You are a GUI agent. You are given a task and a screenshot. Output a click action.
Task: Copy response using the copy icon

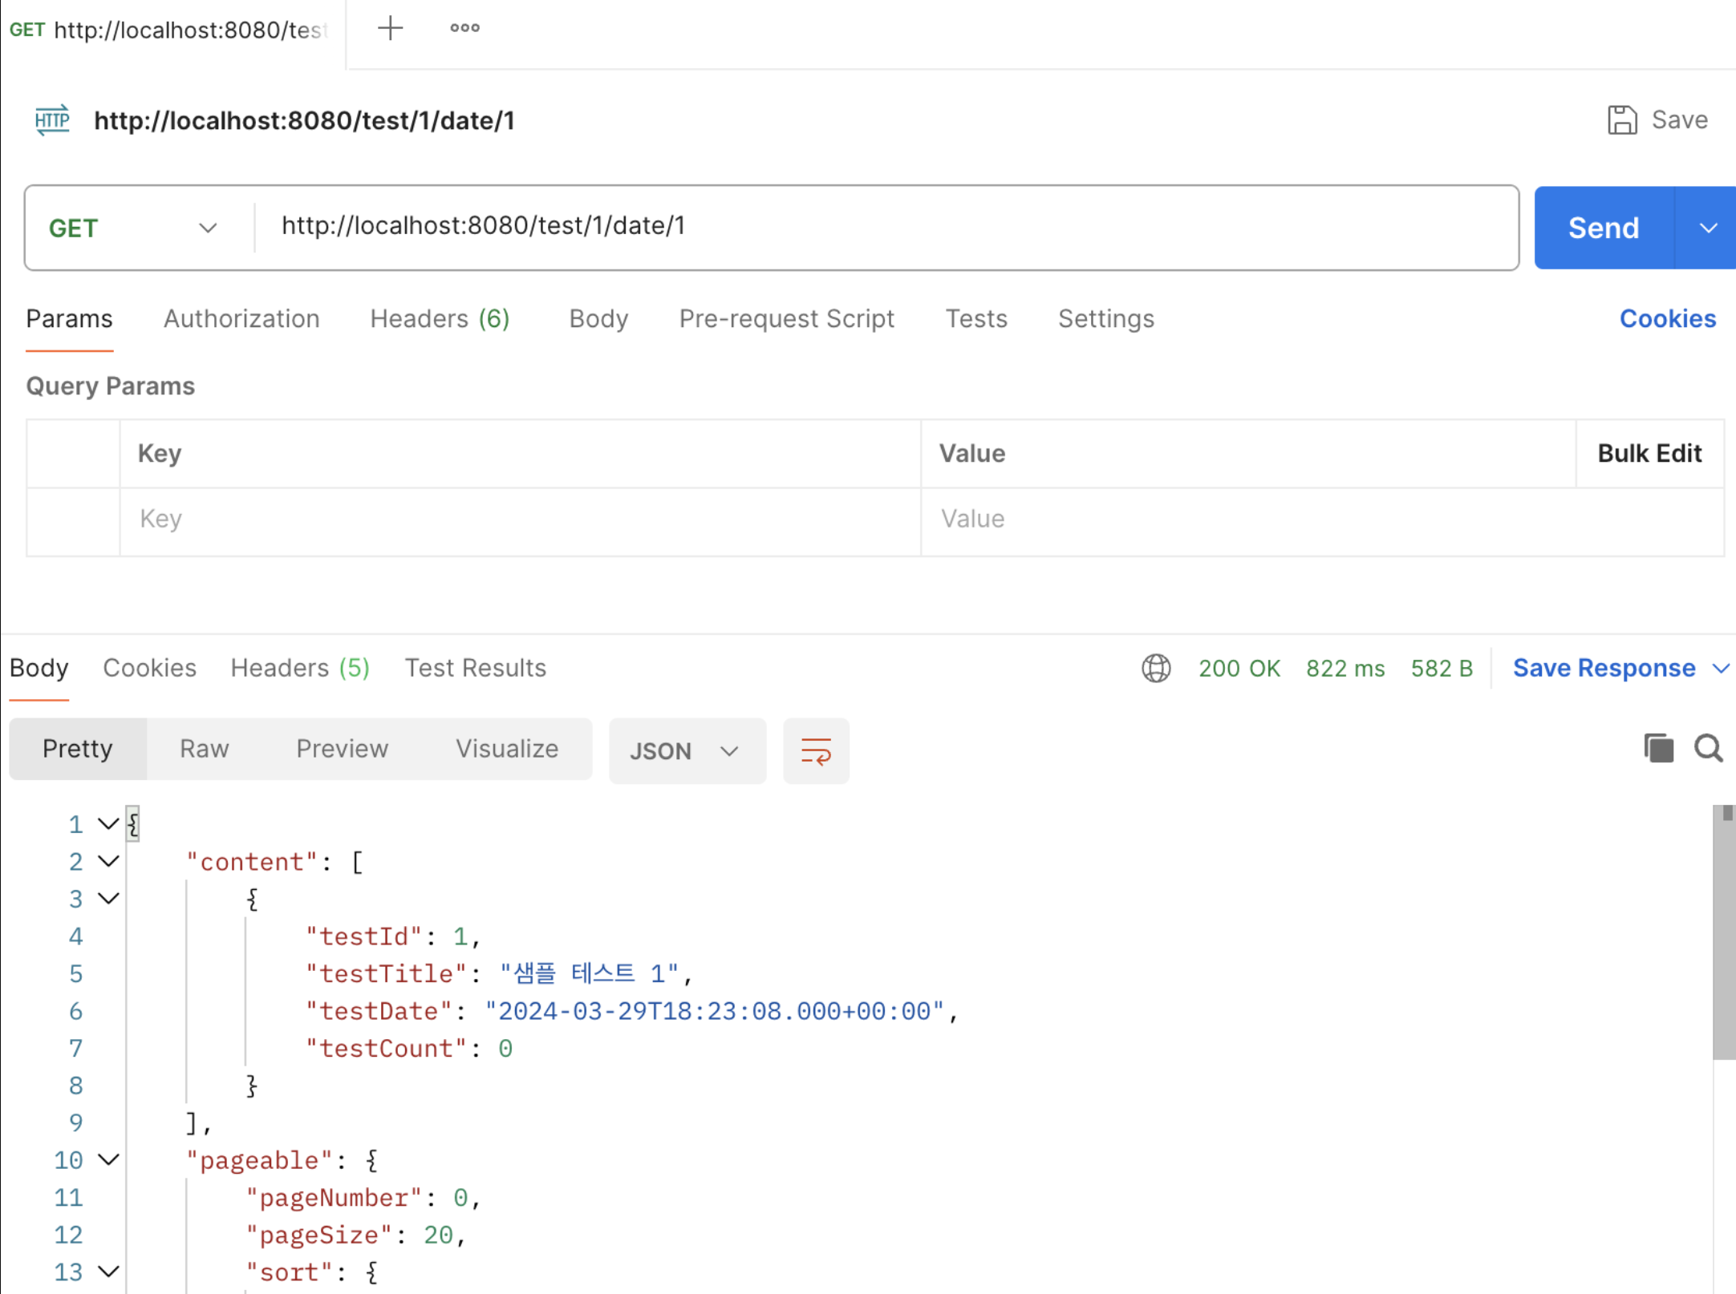click(x=1658, y=748)
